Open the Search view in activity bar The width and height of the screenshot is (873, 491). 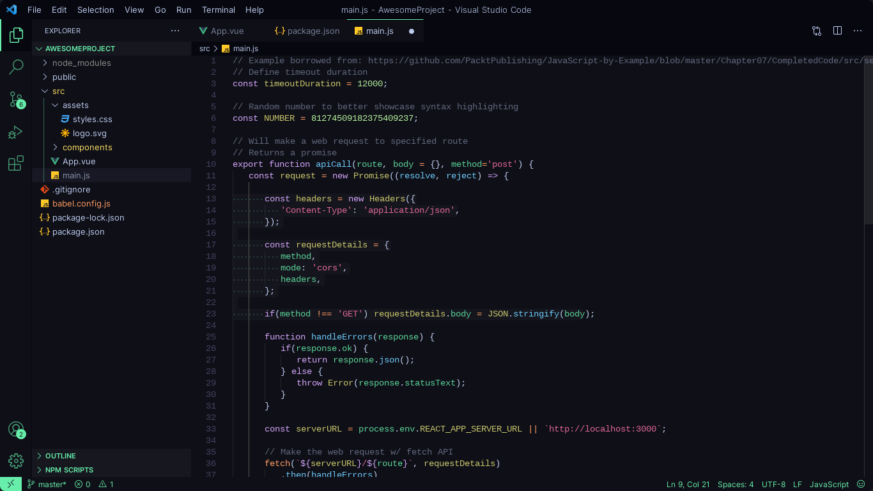[16, 66]
